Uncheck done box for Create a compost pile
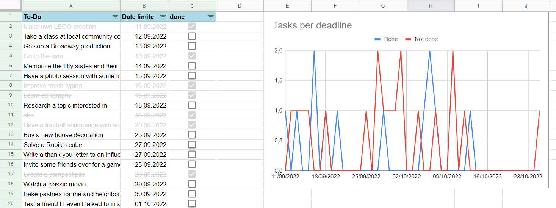Image resolution: width=556 pixels, height=208 pixels. point(192,174)
